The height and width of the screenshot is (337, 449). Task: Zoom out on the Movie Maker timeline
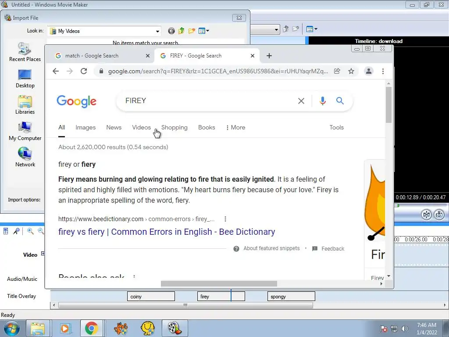(x=41, y=231)
